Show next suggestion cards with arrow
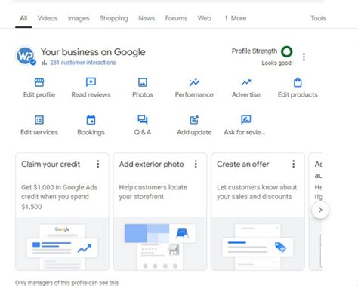 pos(320,210)
